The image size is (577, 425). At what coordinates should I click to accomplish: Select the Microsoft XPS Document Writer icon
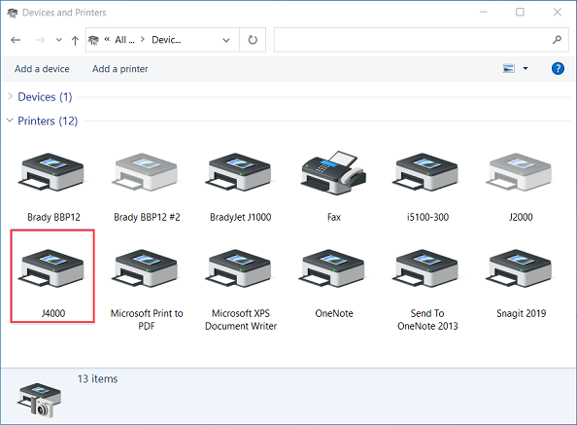click(239, 268)
